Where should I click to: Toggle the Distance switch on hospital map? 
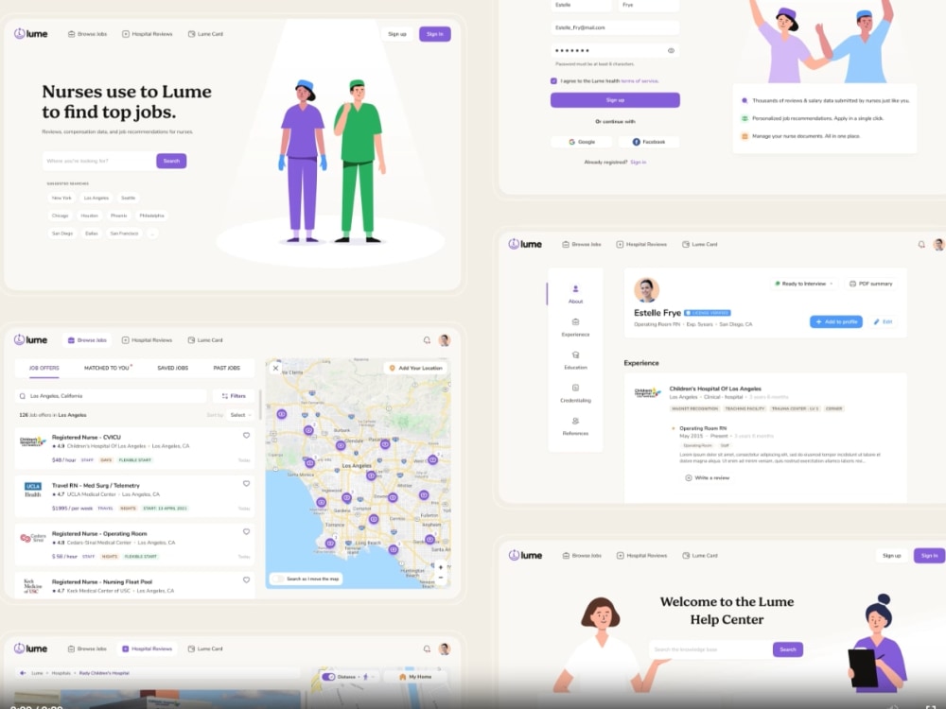tap(329, 677)
